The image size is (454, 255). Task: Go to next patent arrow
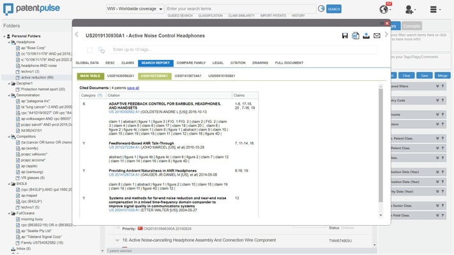point(386,34)
